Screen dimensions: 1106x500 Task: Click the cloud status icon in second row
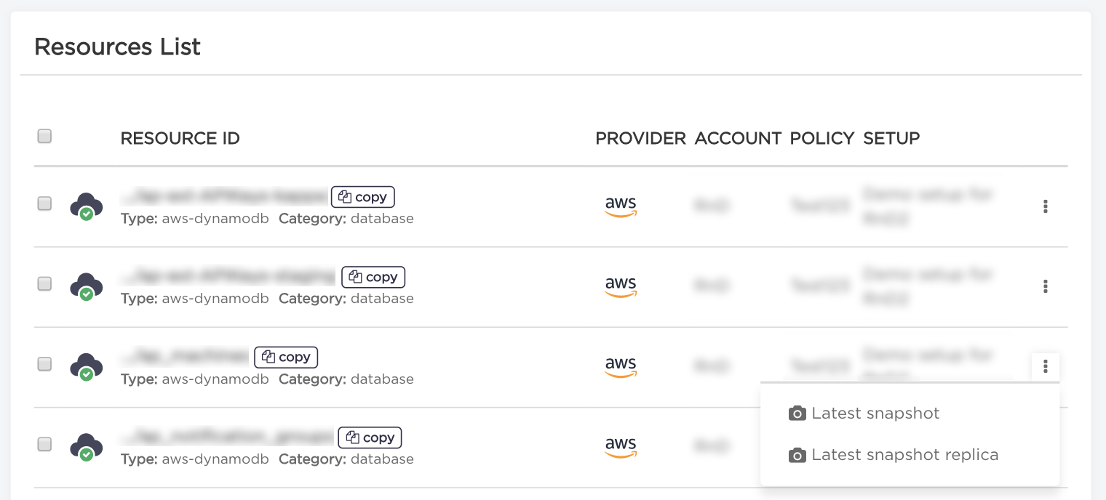pyautogui.click(x=86, y=286)
